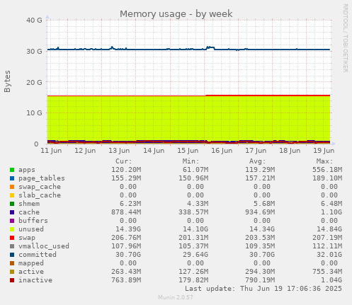Click vmalloc_used max value 112.11M

tap(327, 246)
